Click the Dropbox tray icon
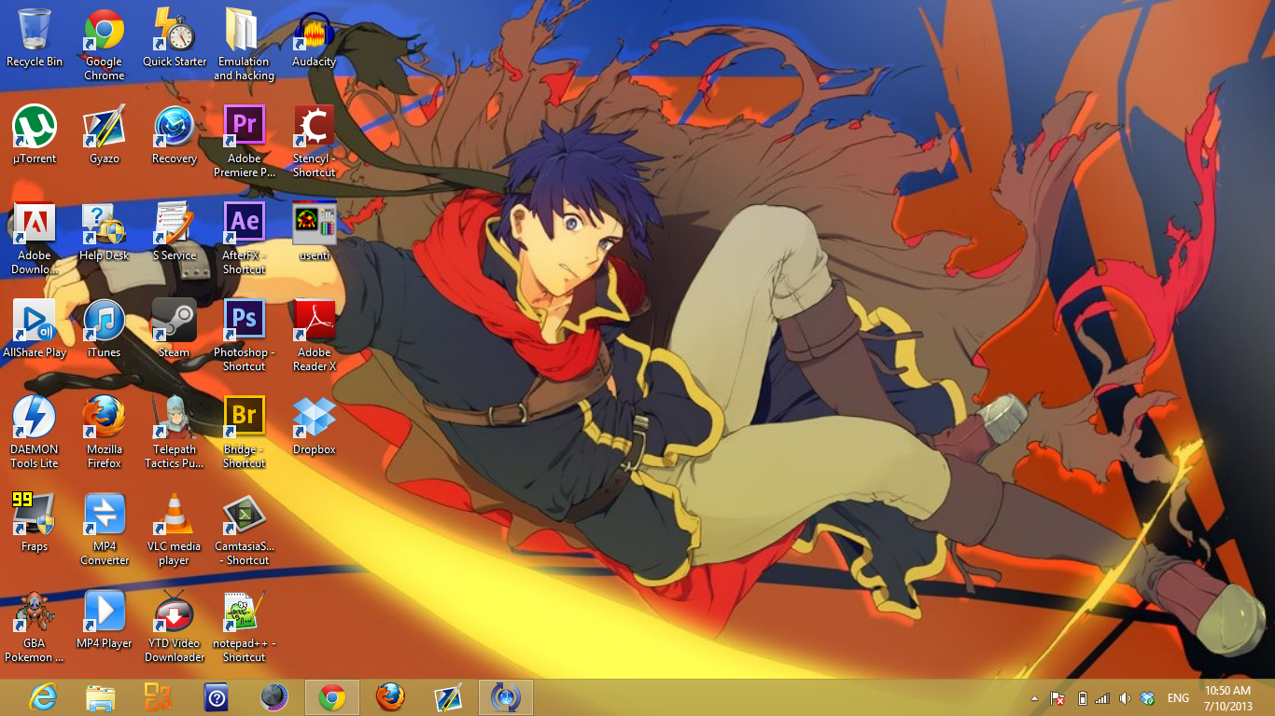1275x716 pixels. (x=1148, y=698)
